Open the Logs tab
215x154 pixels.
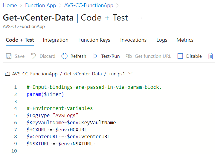162,40
